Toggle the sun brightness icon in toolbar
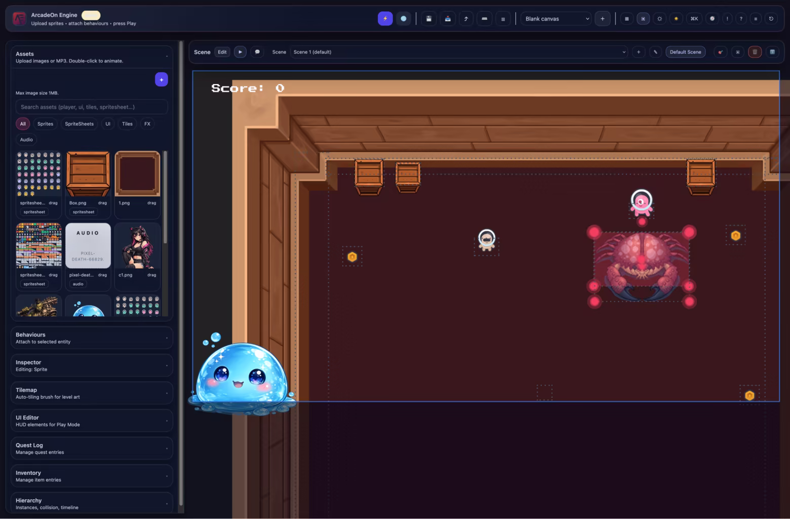790x519 pixels. pyautogui.click(x=676, y=19)
